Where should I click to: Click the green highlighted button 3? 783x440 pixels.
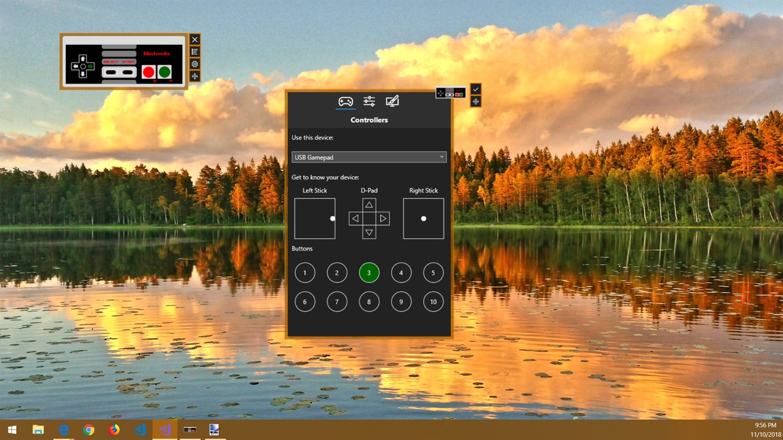tap(369, 272)
